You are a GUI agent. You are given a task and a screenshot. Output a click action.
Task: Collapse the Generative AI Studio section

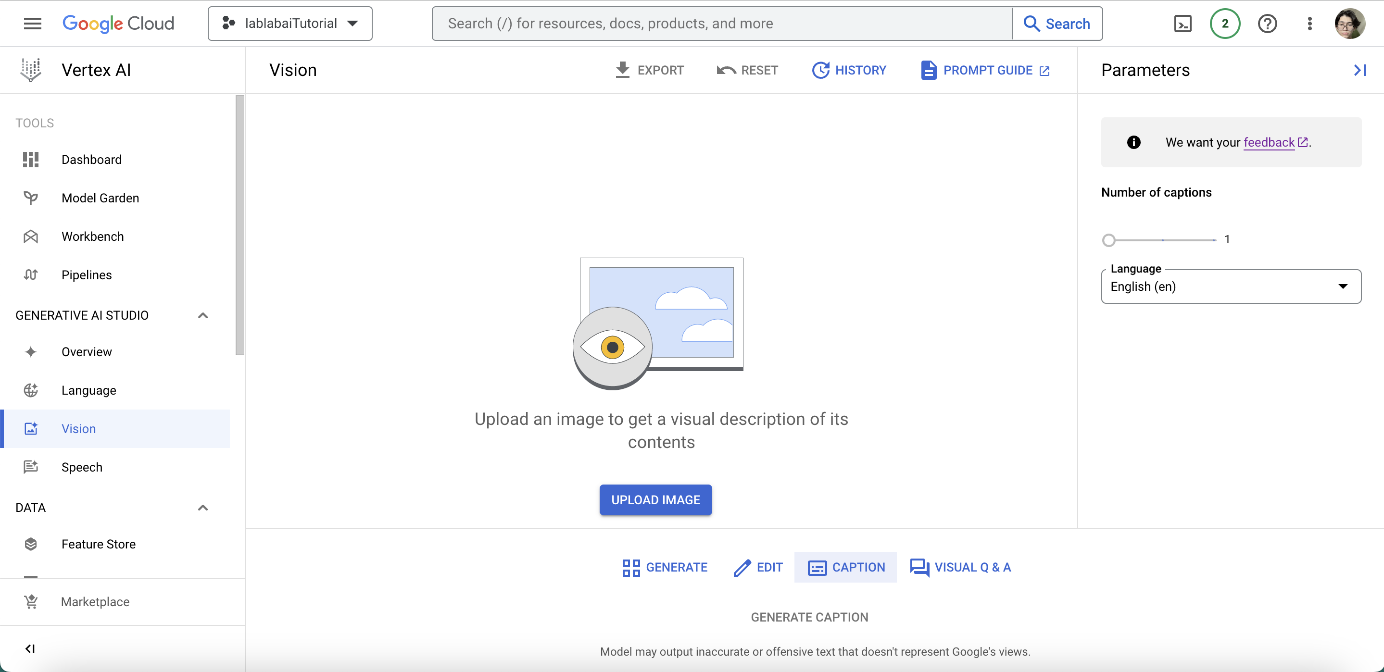(202, 315)
